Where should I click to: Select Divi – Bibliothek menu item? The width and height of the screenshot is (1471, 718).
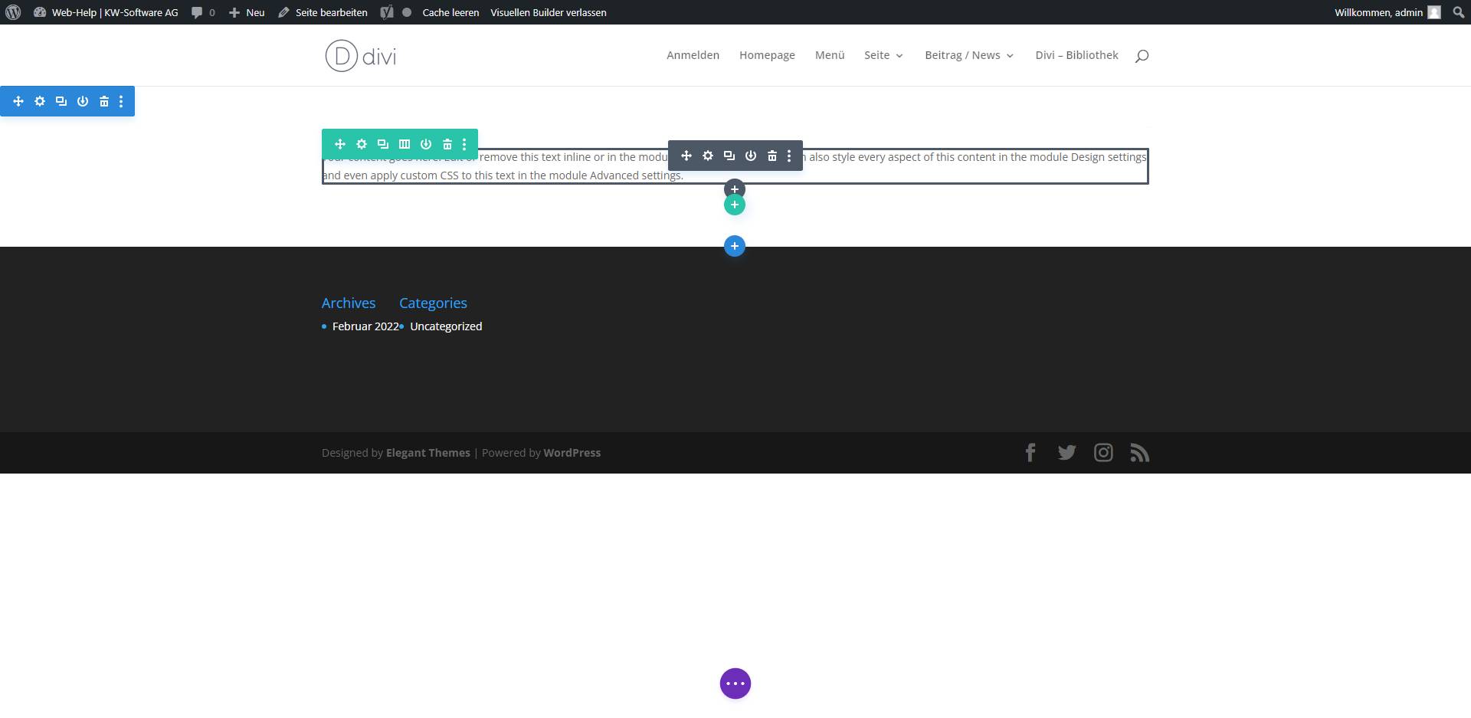click(1076, 55)
